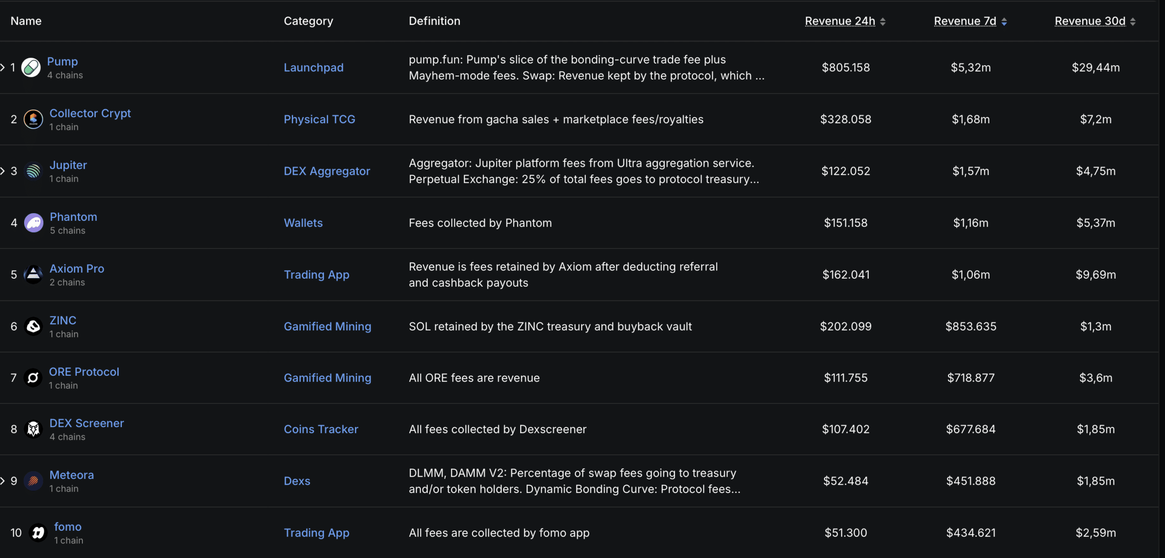Expand the Pump row chevron
The width and height of the screenshot is (1165, 558).
coord(3,68)
